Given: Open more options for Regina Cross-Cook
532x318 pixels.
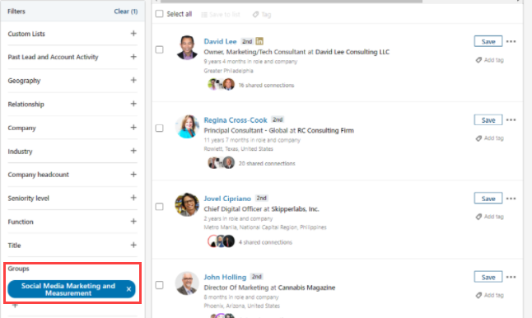Looking at the screenshot, I should pos(511,119).
